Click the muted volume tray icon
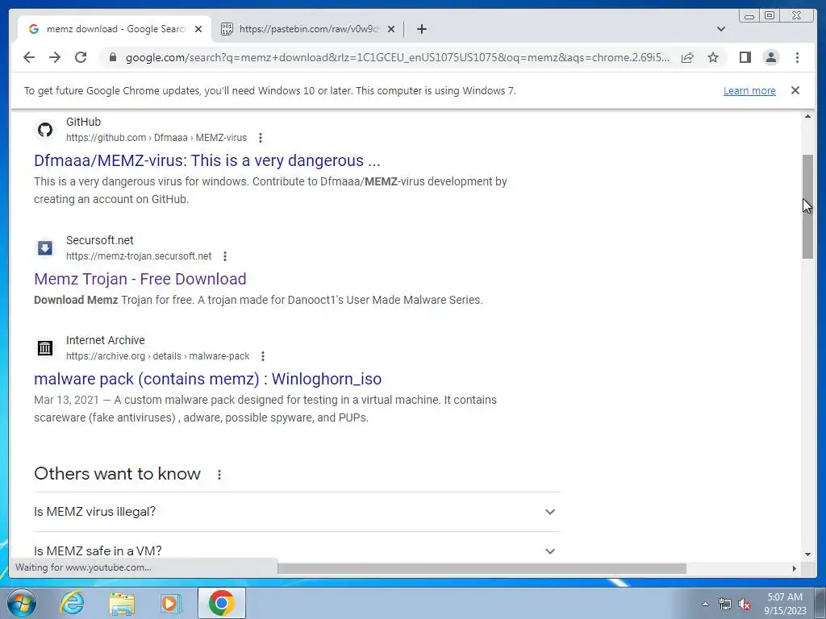The image size is (826, 619). coord(745,604)
